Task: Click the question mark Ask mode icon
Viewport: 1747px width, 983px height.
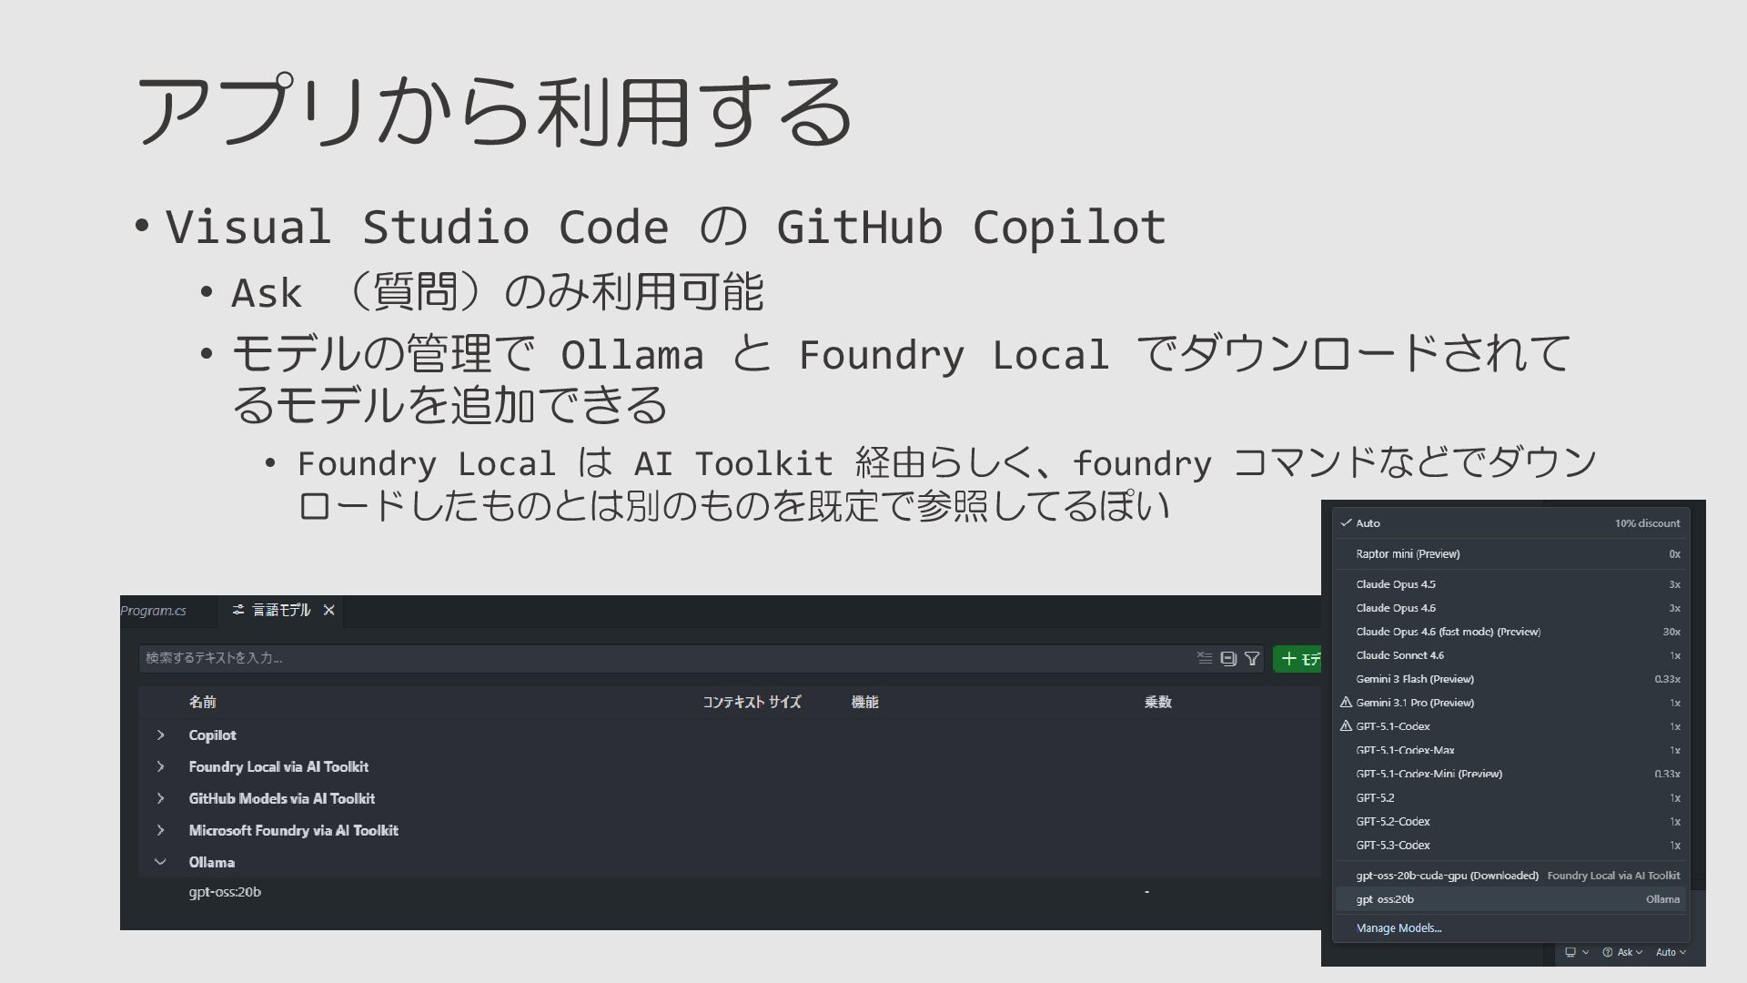Action: click(1608, 952)
